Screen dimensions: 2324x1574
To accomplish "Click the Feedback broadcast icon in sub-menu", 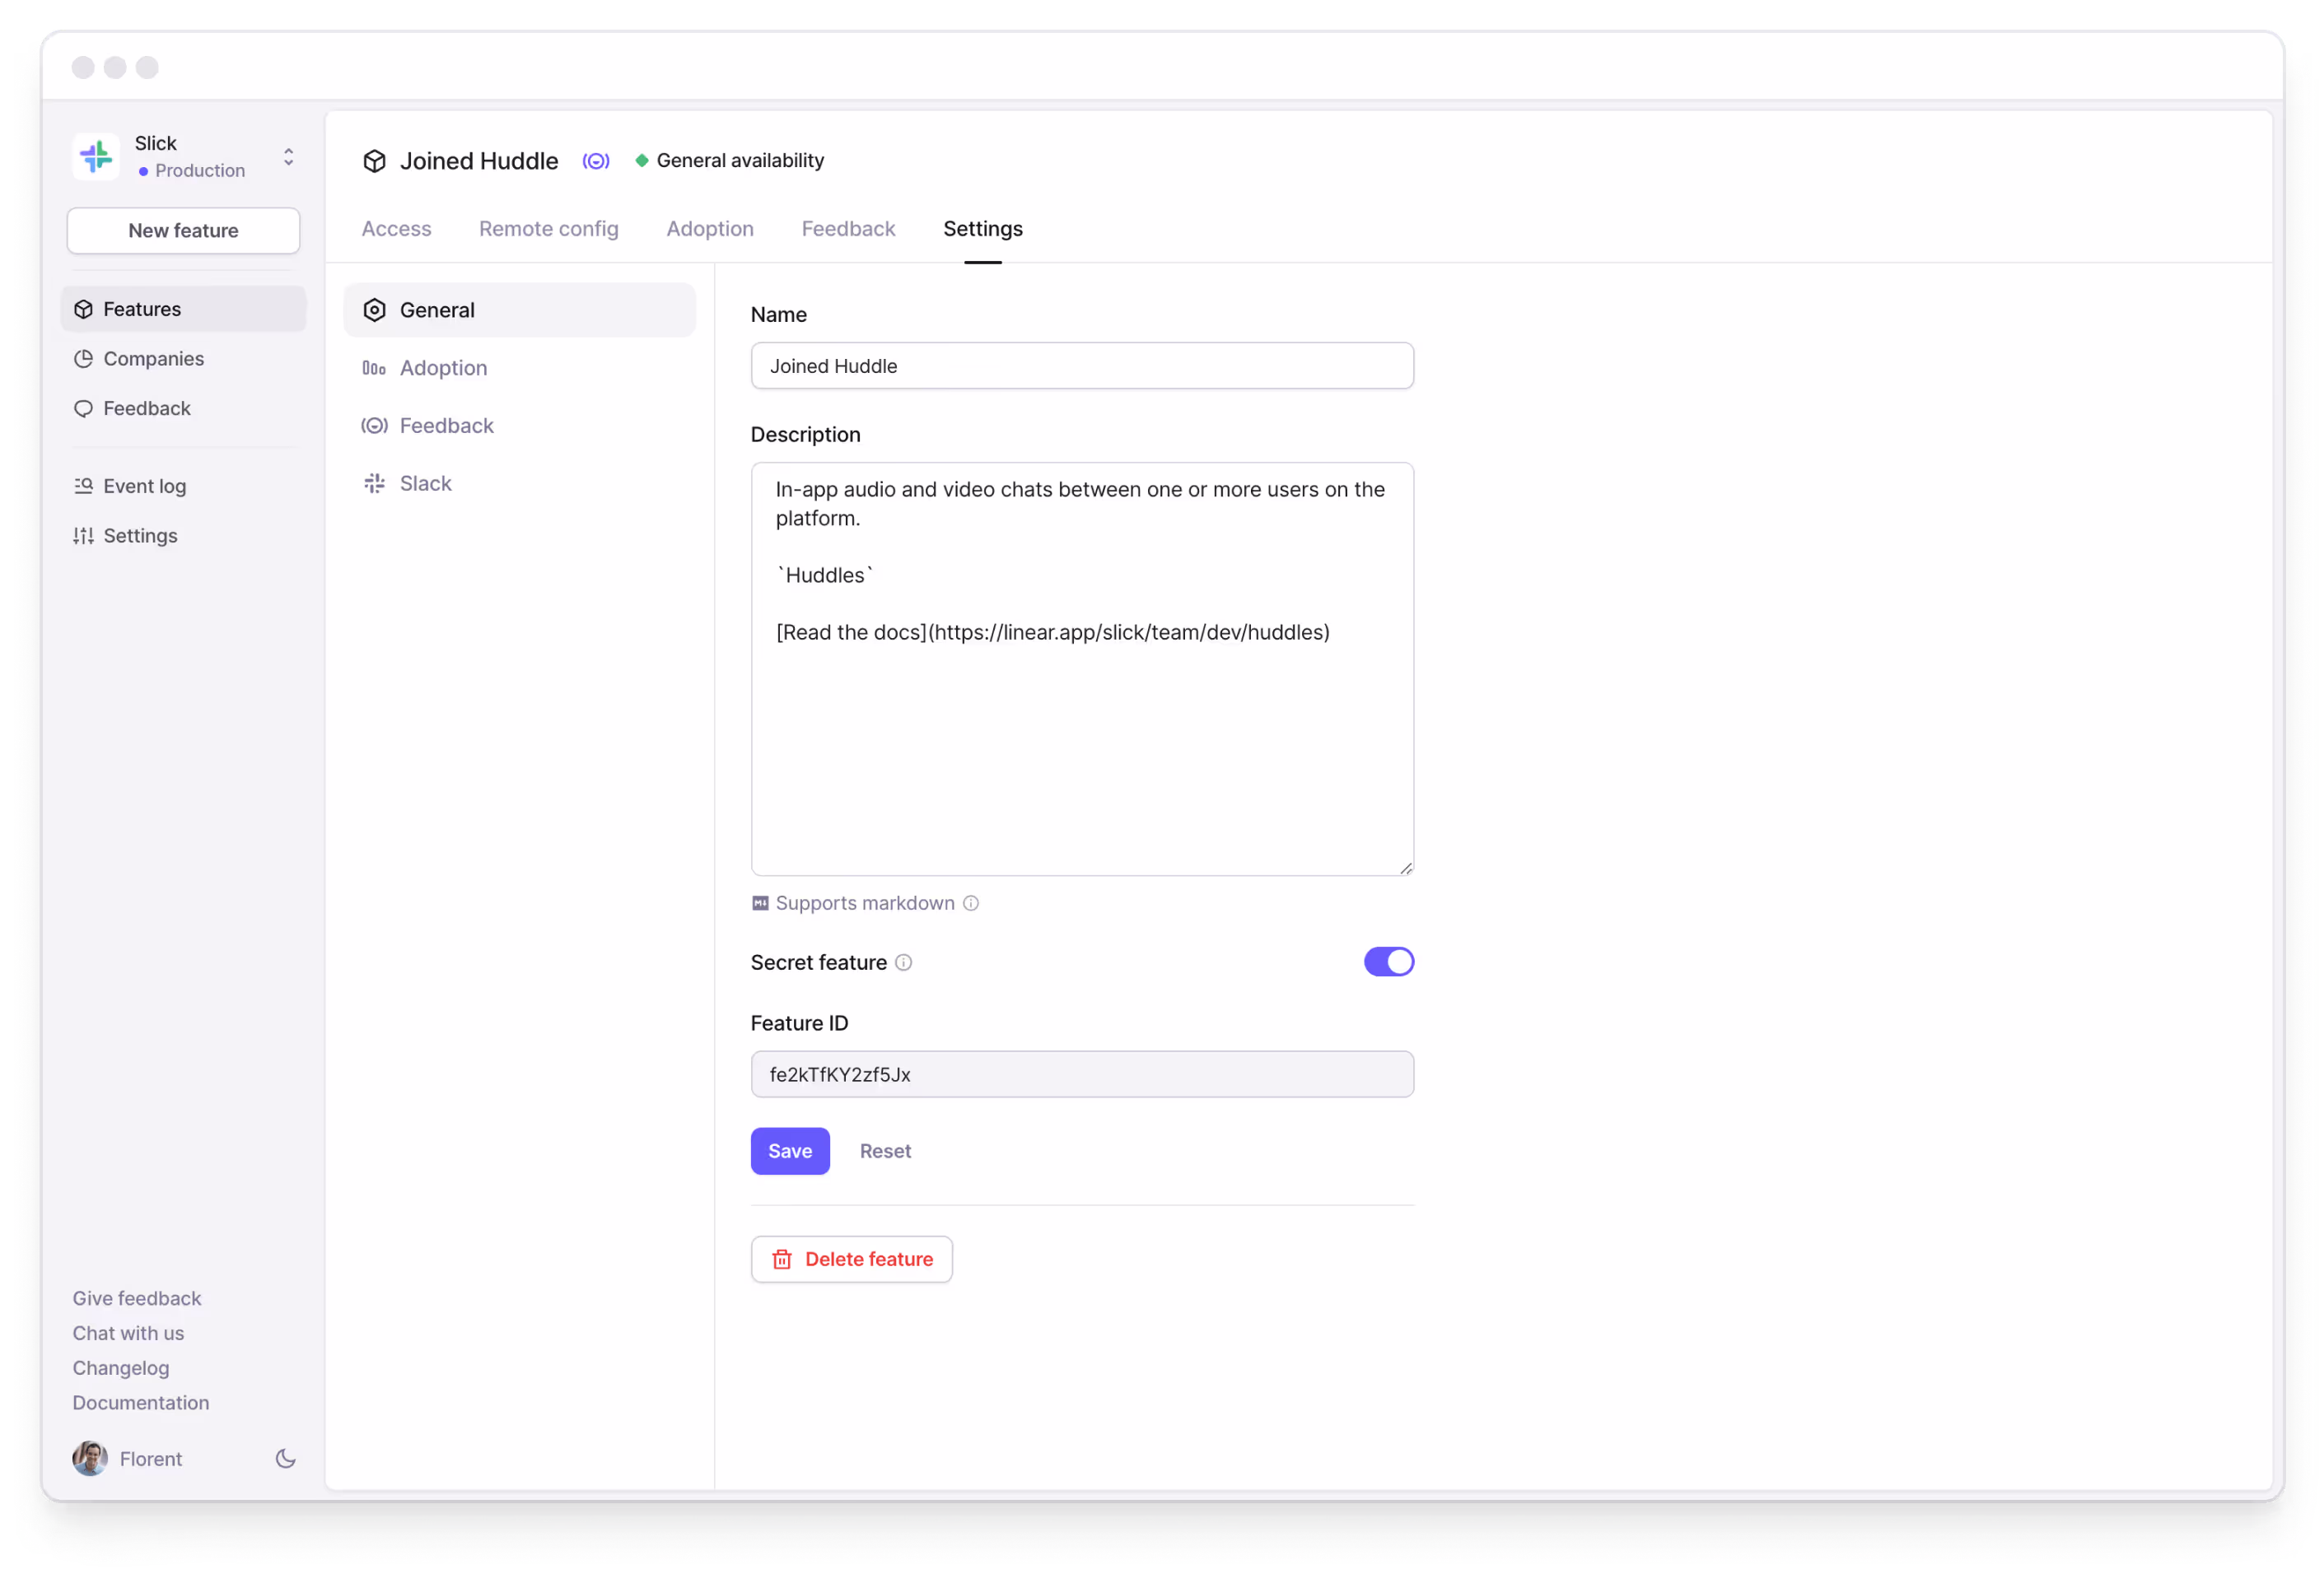I will (x=375, y=426).
